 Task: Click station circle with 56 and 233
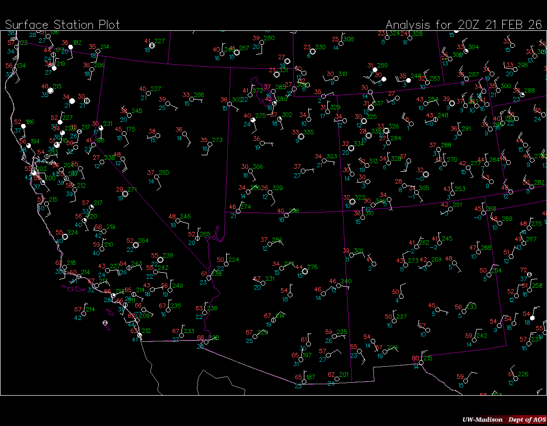click(x=464, y=311)
